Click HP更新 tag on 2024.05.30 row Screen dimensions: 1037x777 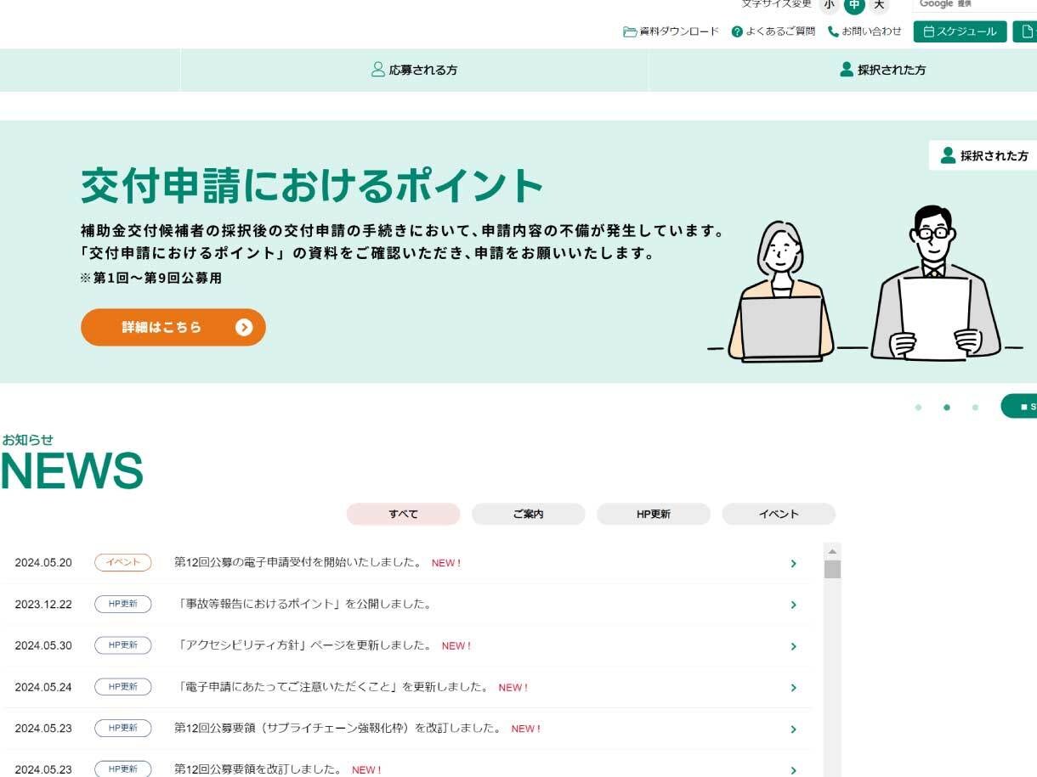[122, 645]
